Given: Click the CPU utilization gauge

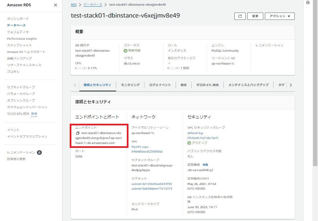Looking at the screenshot, I should (x=81, y=69).
